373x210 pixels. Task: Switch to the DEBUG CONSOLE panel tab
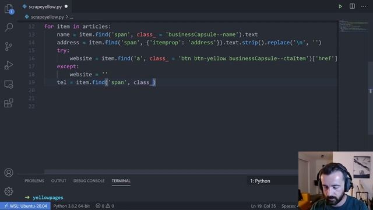pyautogui.click(x=89, y=181)
